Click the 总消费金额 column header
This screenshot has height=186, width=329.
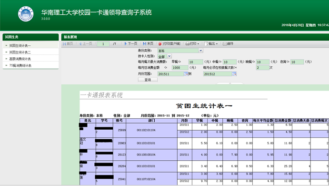coord(283,121)
